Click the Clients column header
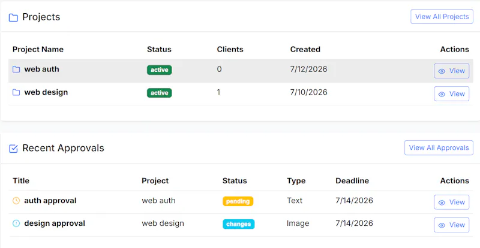Image resolution: width=480 pixels, height=248 pixels. point(230,49)
